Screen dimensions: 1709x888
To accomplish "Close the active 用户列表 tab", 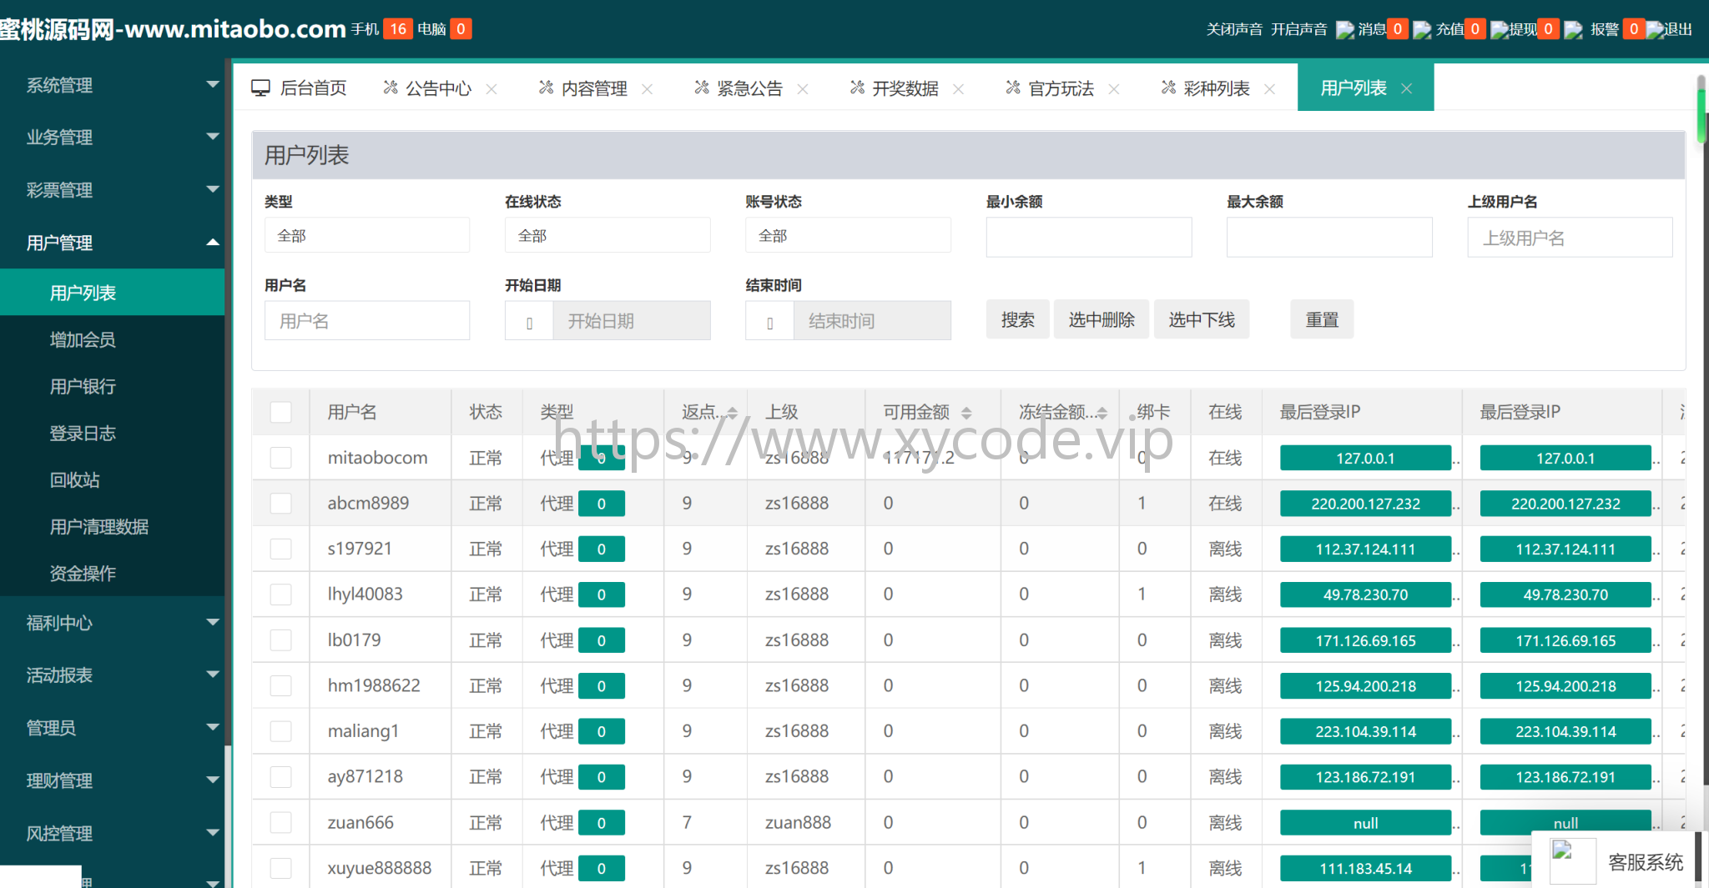I will [1407, 89].
